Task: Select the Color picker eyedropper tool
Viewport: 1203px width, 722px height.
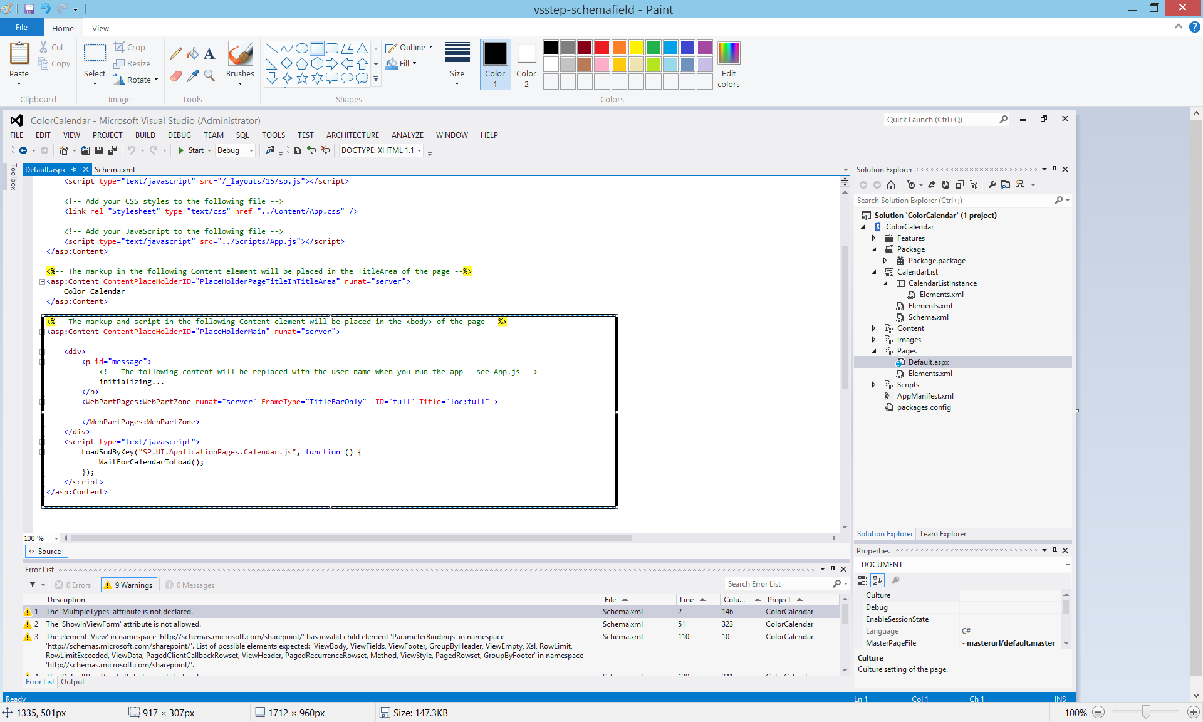Action: [193, 76]
